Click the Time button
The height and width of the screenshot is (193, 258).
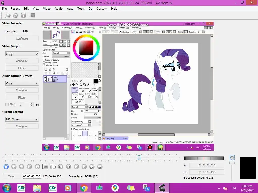(11, 176)
